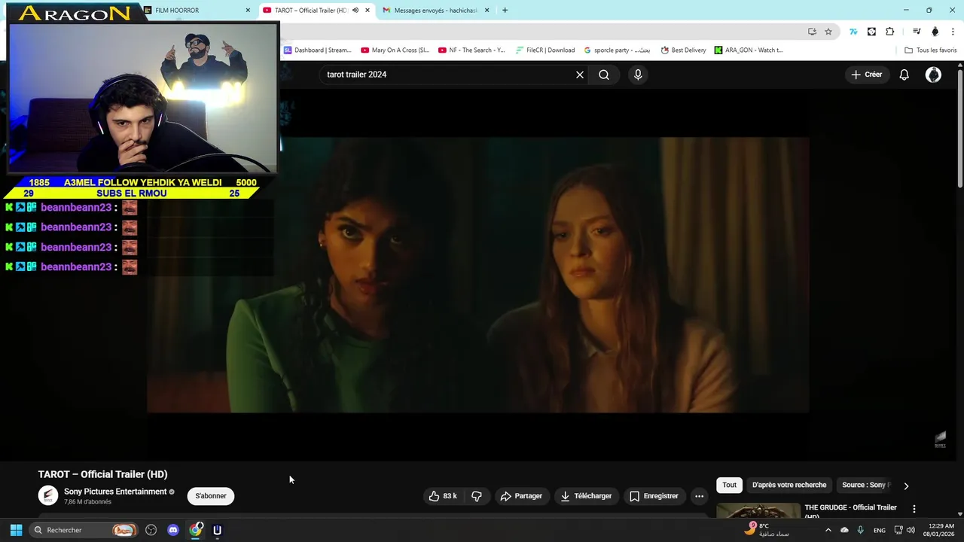Click the YouTube search magnifier button
Screen dimensions: 964x542
click(x=604, y=75)
